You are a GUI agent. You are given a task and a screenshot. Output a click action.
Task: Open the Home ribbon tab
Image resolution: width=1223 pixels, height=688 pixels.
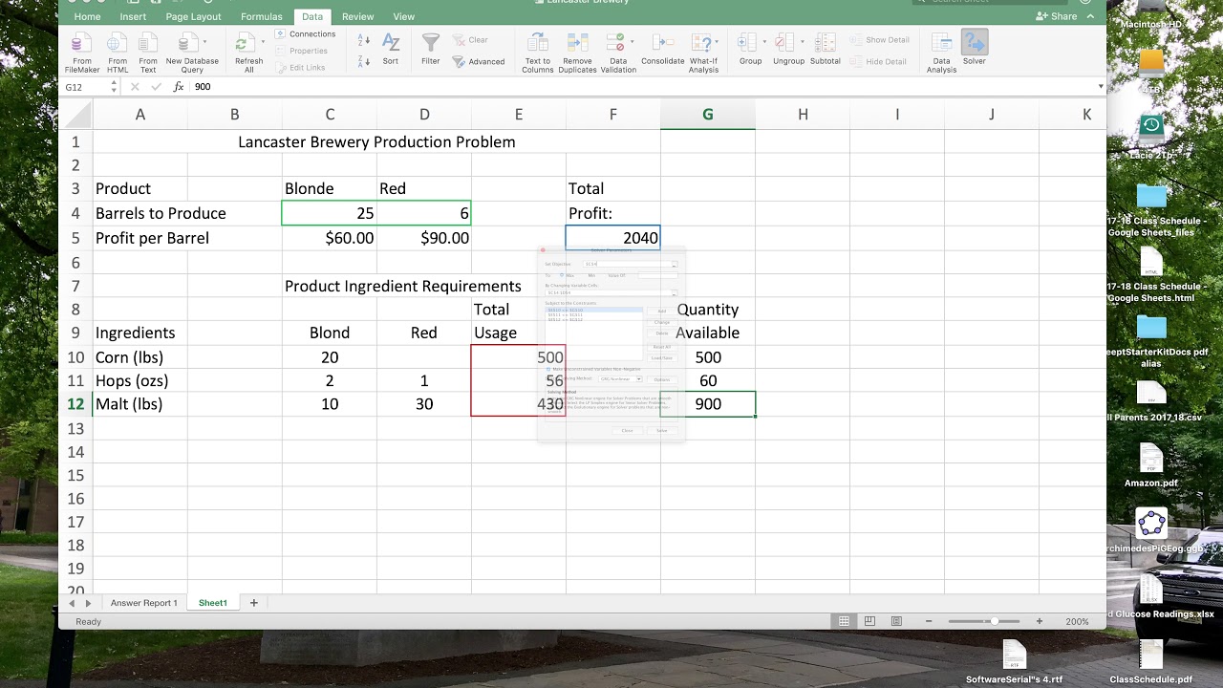(x=87, y=16)
